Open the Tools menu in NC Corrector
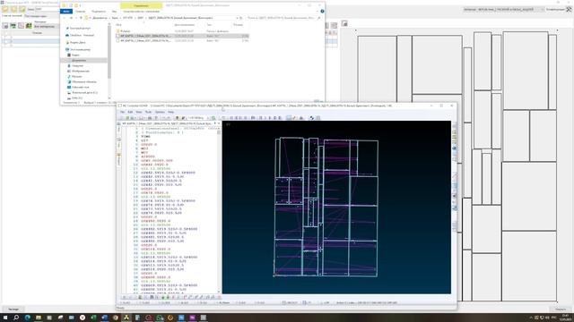Screen dimensions: 574x322 click(148, 112)
